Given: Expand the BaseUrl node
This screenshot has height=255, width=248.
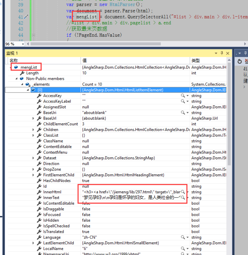Looking at the screenshot, I should point(33,118).
